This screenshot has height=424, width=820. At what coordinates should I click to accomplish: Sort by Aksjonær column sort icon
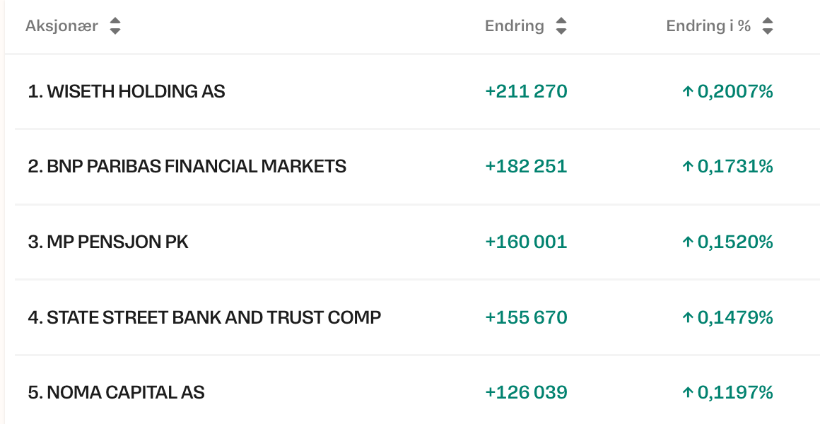point(115,27)
